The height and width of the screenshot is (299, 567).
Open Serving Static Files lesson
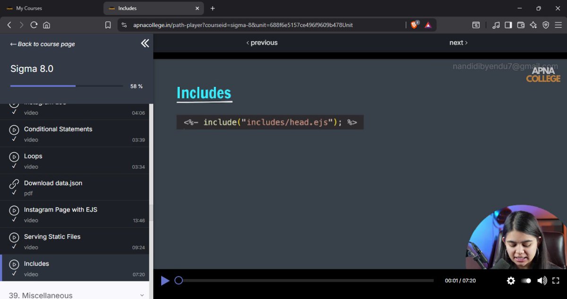point(76,241)
